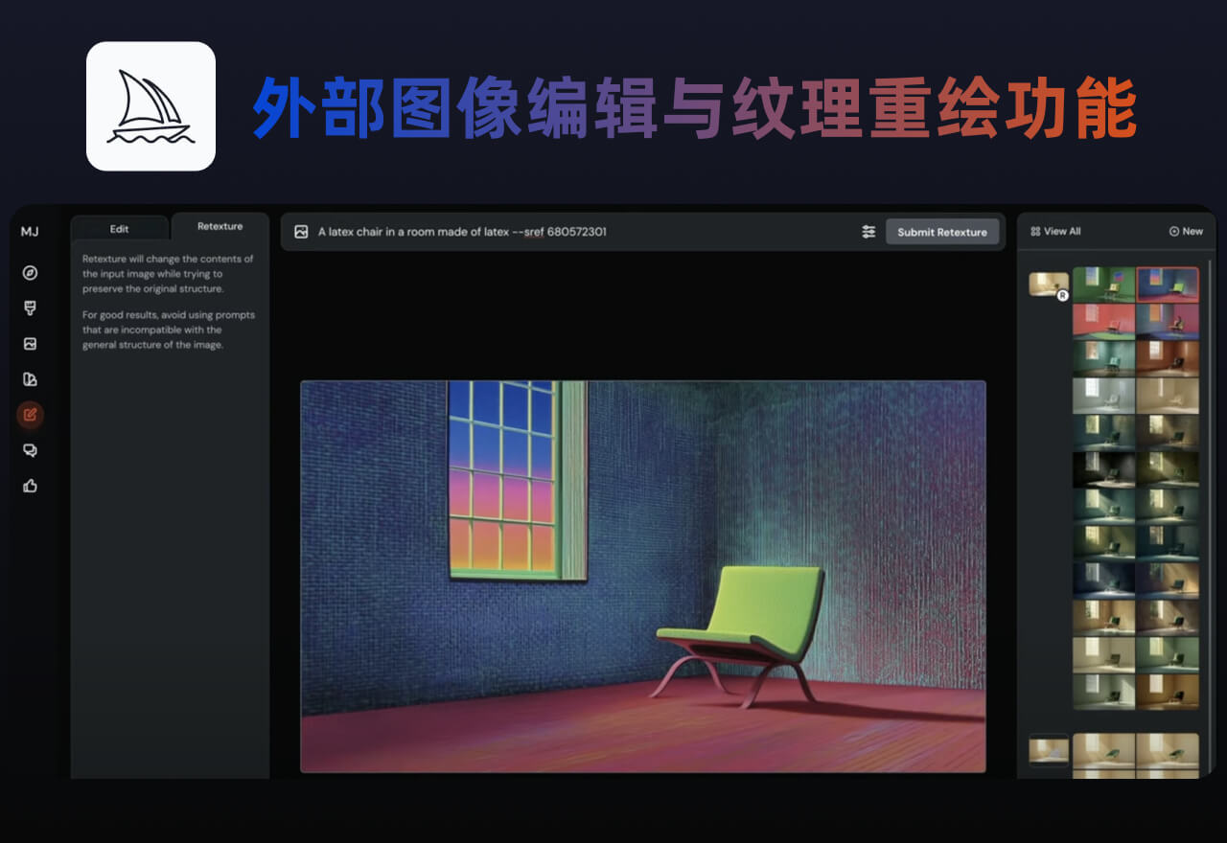Start a New edit session
Viewport: 1227px width, 843px height.
pos(1186,231)
